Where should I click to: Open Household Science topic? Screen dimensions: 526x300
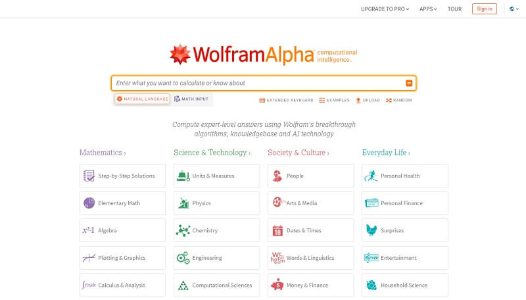[405, 285]
